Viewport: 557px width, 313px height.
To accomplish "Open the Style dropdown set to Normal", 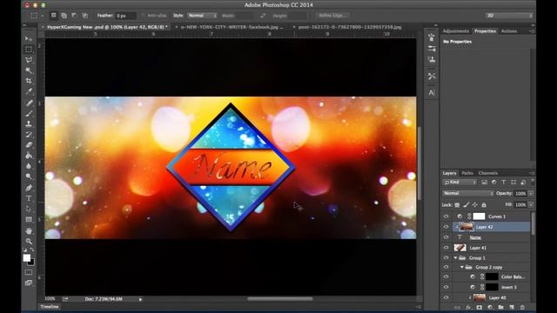I will click(x=202, y=16).
